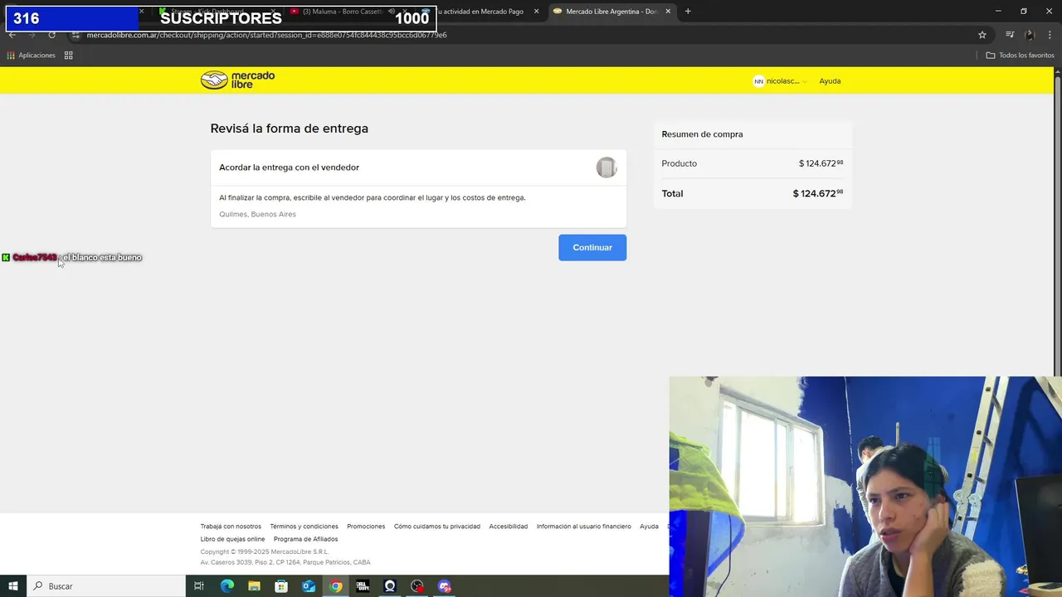Select the Mercado Libre Argentina tab
1062x597 pixels.
pos(611,12)
